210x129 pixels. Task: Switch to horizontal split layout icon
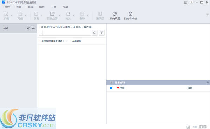click(201, 127)
